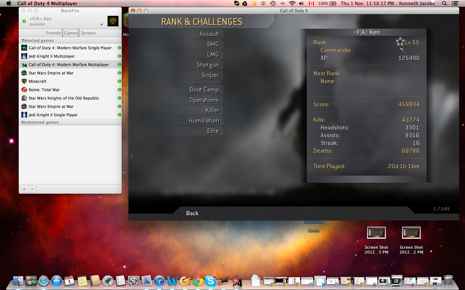Open Finder from the Dock
The height and width of the screenshot is (290, 465).
click(x=18, y=281)
